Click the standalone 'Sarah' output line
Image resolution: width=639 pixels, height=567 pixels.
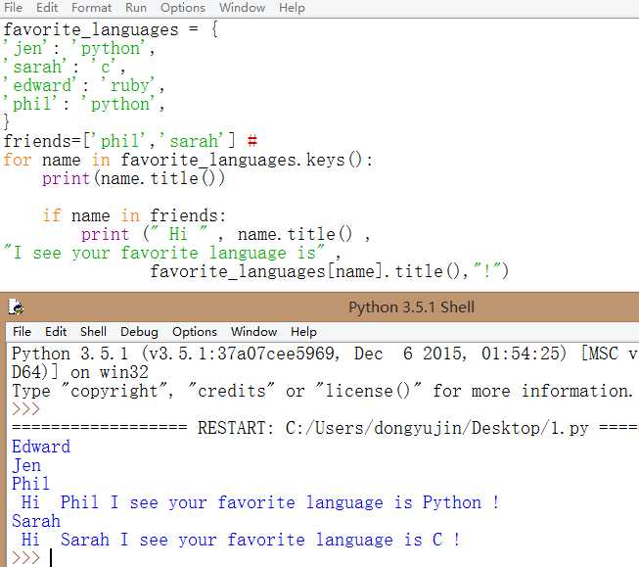pos(36,521)
